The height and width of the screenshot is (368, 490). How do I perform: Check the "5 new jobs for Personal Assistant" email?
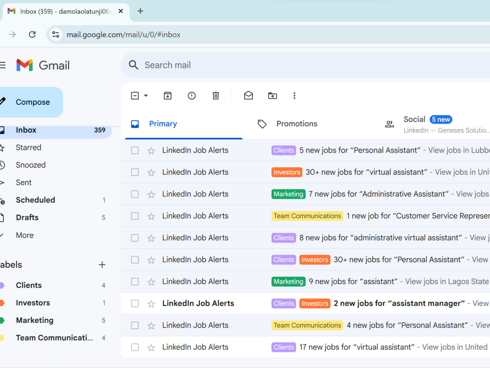click(135, 151)
